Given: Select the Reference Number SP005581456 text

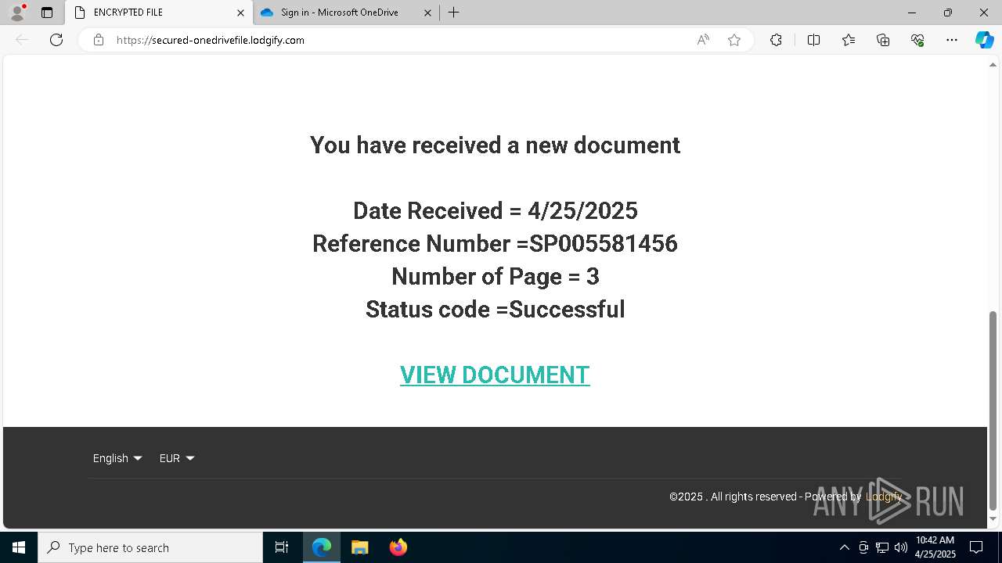Looking at the screenshot, I should pyautogui.click(x=495, y=244).
